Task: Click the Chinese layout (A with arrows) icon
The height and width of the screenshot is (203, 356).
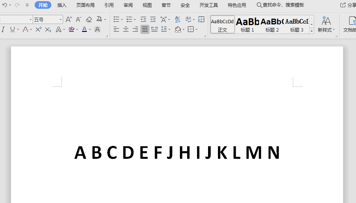Action: click(x=164, y=19)
